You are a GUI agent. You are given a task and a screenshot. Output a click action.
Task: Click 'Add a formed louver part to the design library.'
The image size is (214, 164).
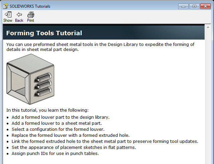click(x=61, y=117)
